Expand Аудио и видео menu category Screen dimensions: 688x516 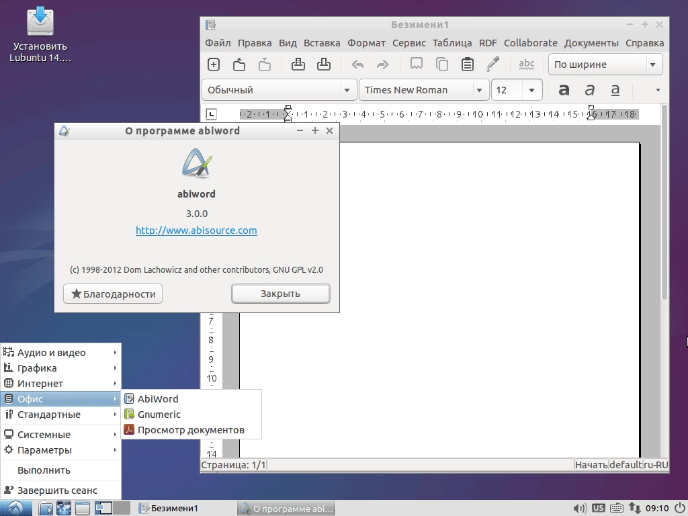point(60,352)
